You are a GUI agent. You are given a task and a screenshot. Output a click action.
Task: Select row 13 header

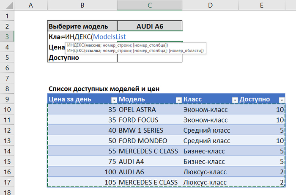(7, 141)
